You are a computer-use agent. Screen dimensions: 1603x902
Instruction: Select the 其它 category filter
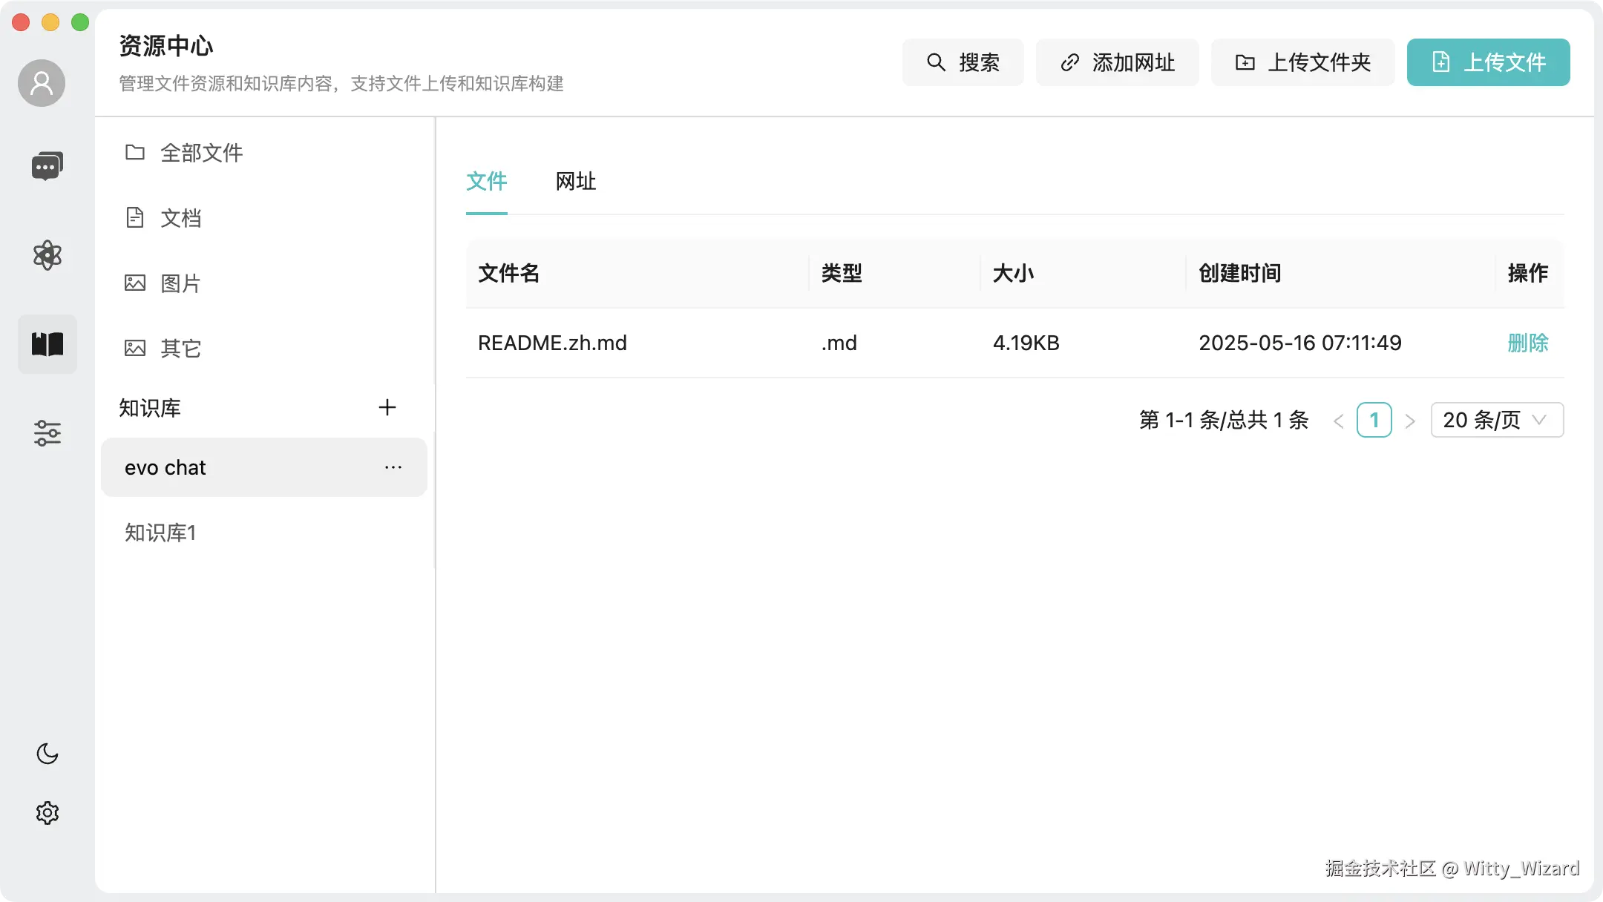(180, 348)
